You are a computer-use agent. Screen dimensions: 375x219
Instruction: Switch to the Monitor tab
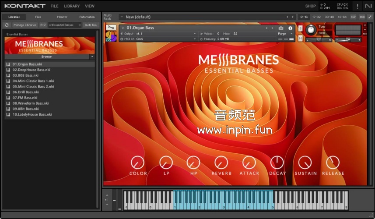tap(62, 17)
